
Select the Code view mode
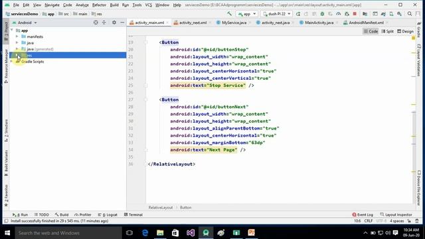371,31
